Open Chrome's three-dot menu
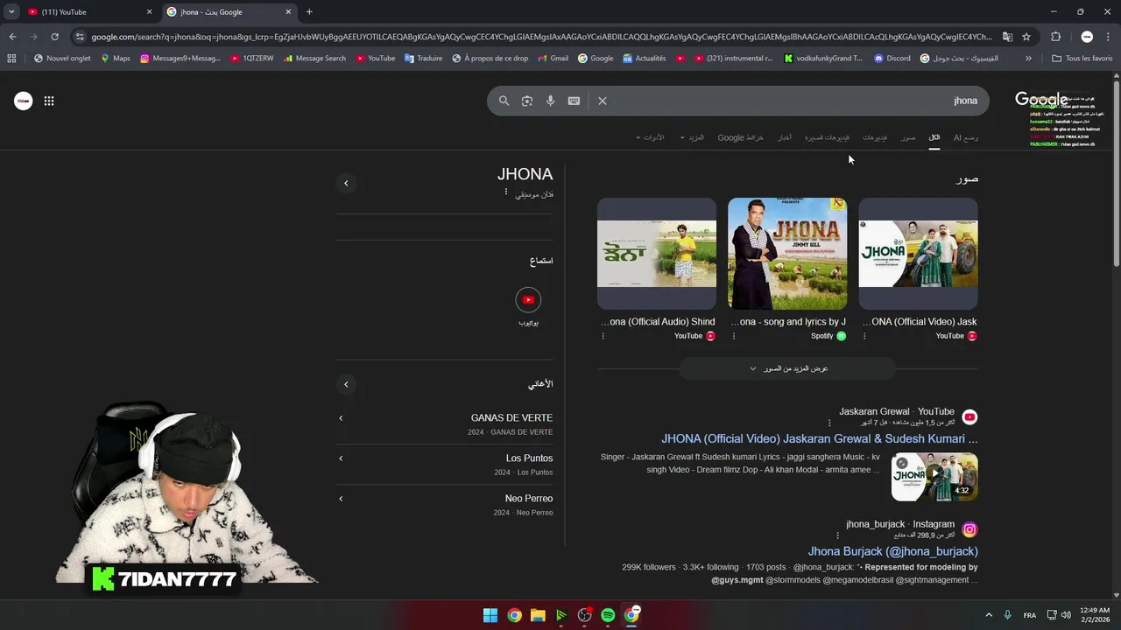 [x=1109, y=37]
